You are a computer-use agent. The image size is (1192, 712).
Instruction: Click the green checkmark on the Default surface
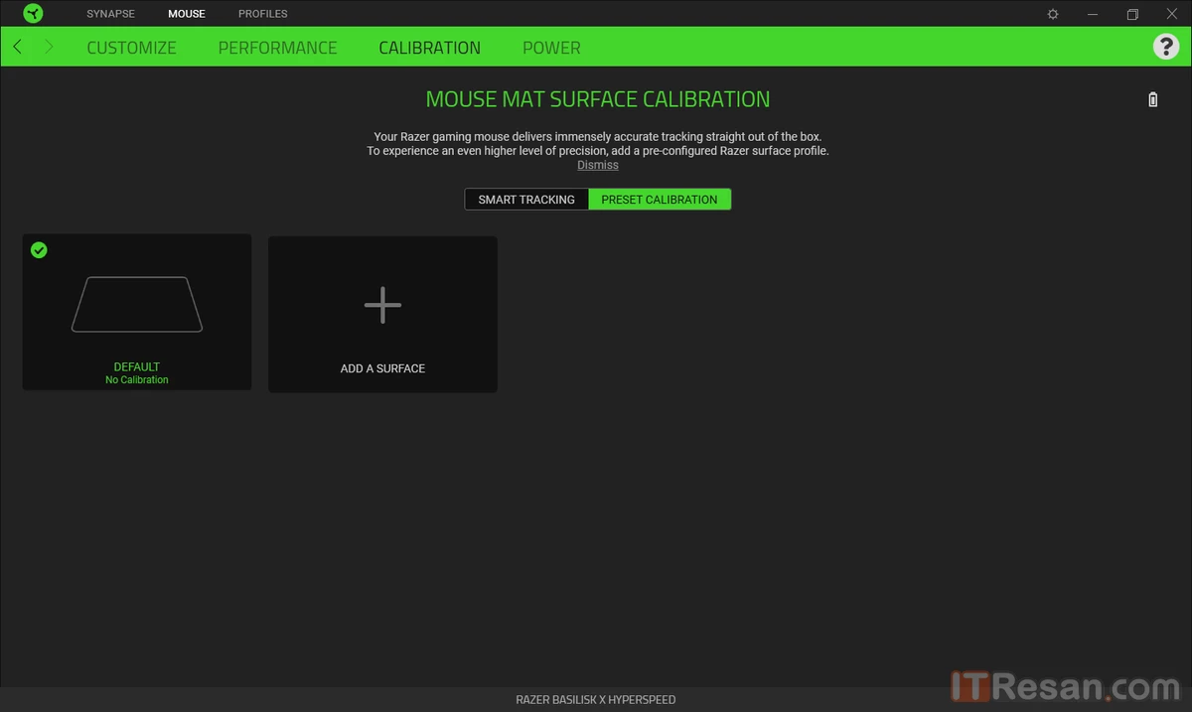tap(39, 250)
